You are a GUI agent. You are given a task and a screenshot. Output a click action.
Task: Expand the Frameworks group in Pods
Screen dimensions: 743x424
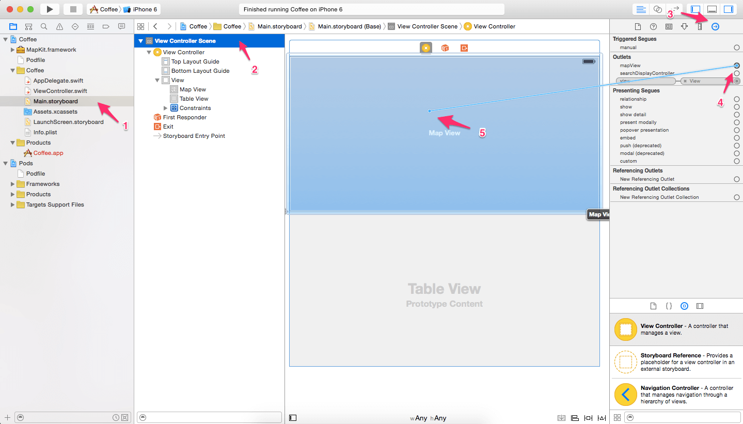[x=13, y=184]
